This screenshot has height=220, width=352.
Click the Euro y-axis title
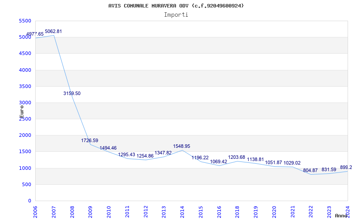tap(22, 111)
